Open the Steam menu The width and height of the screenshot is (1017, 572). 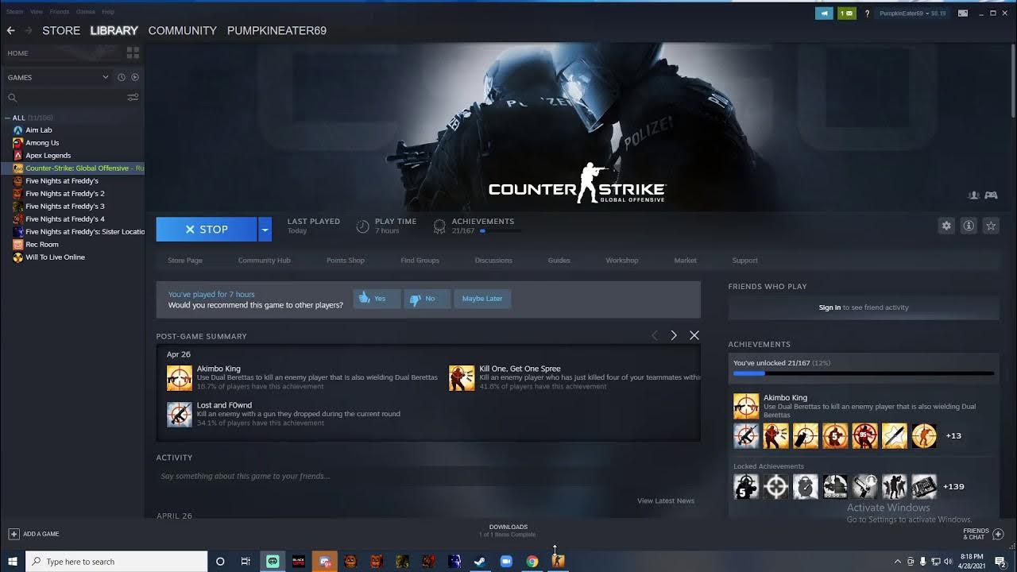(15, 12)
